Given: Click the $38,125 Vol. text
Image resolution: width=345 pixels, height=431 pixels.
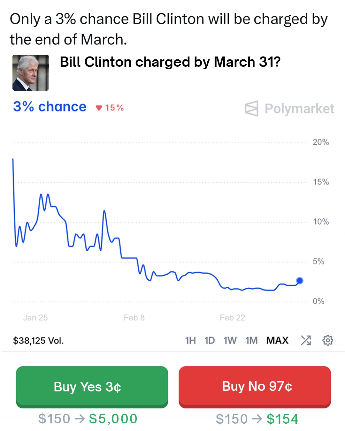Looking at the screenshot, I should [38, 341].
